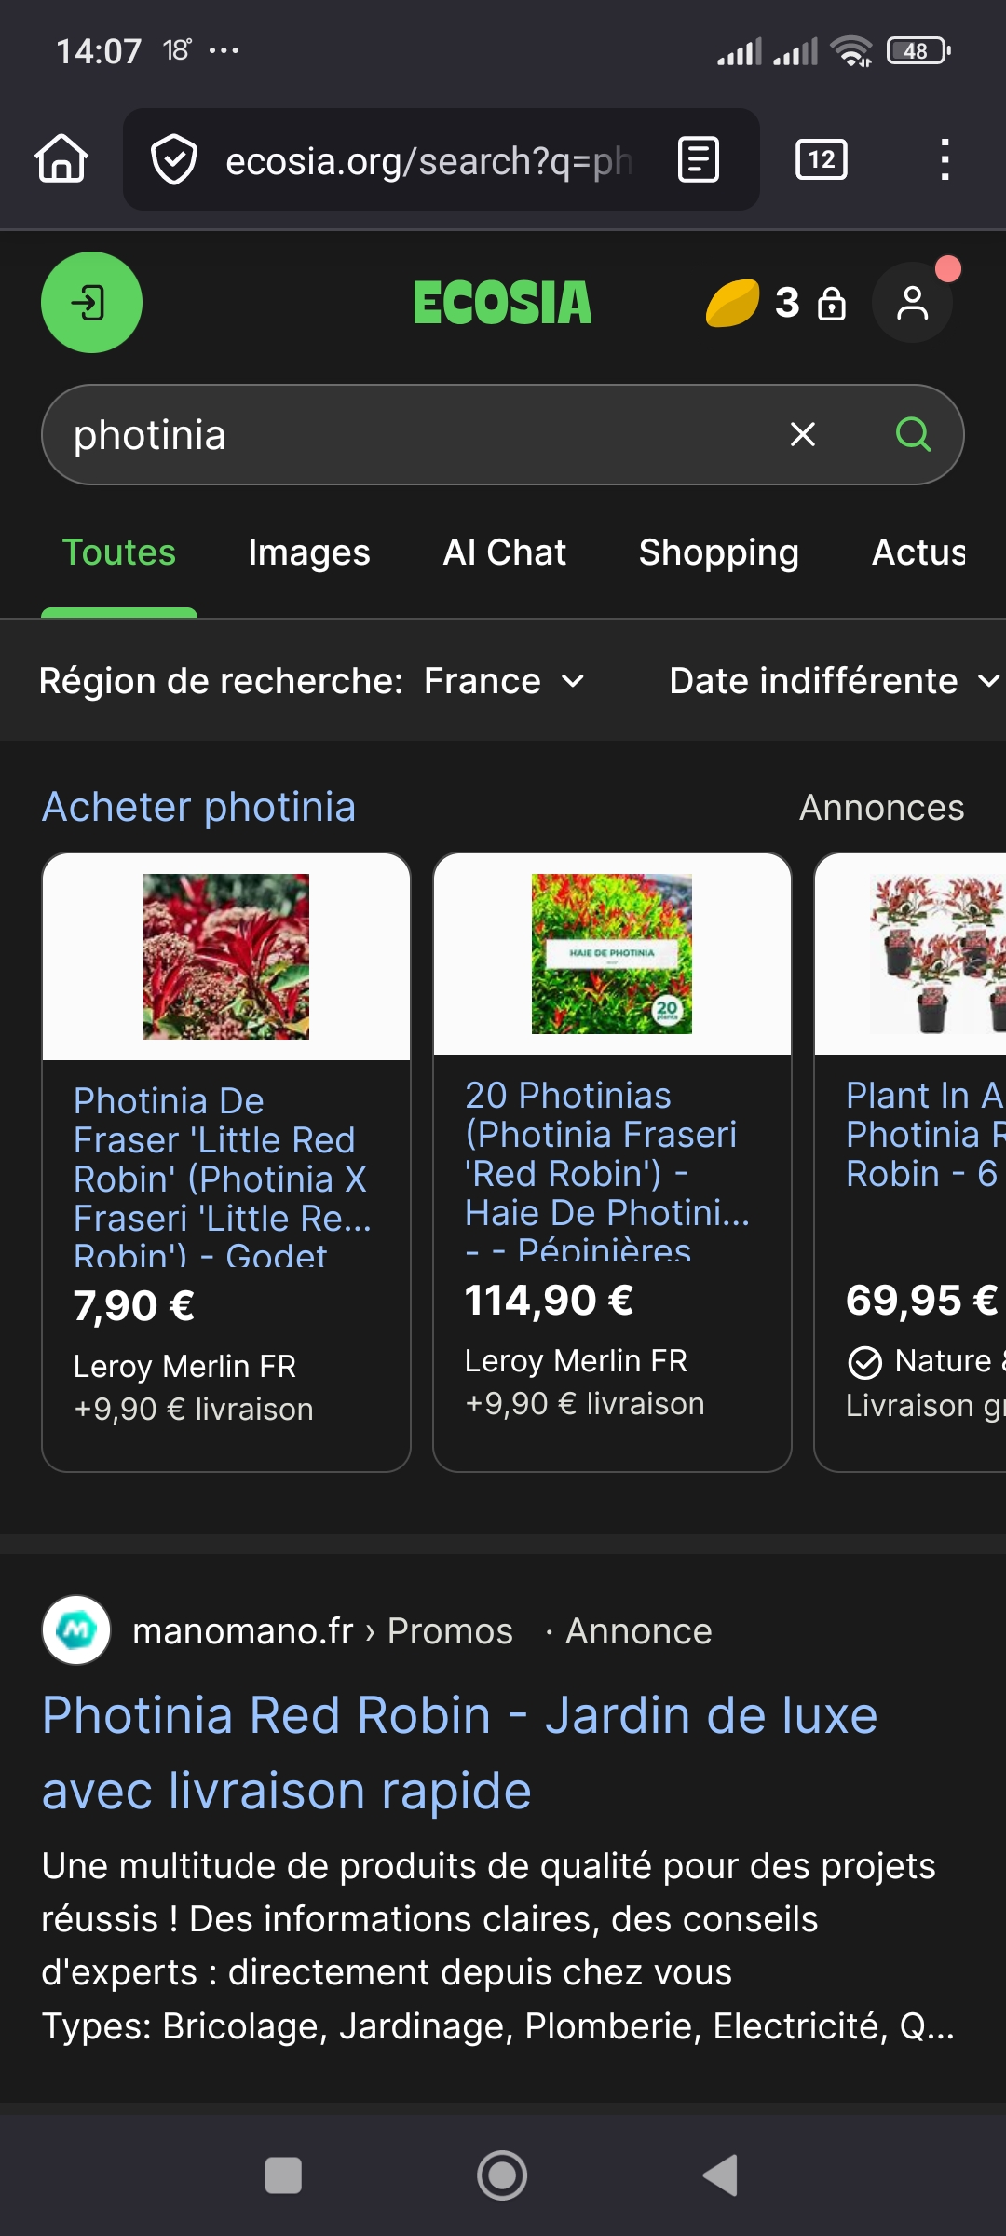Tap the Haie de Photinia product image
The height and width of the screenshot is (2236, 1006).
click(612, 954)
